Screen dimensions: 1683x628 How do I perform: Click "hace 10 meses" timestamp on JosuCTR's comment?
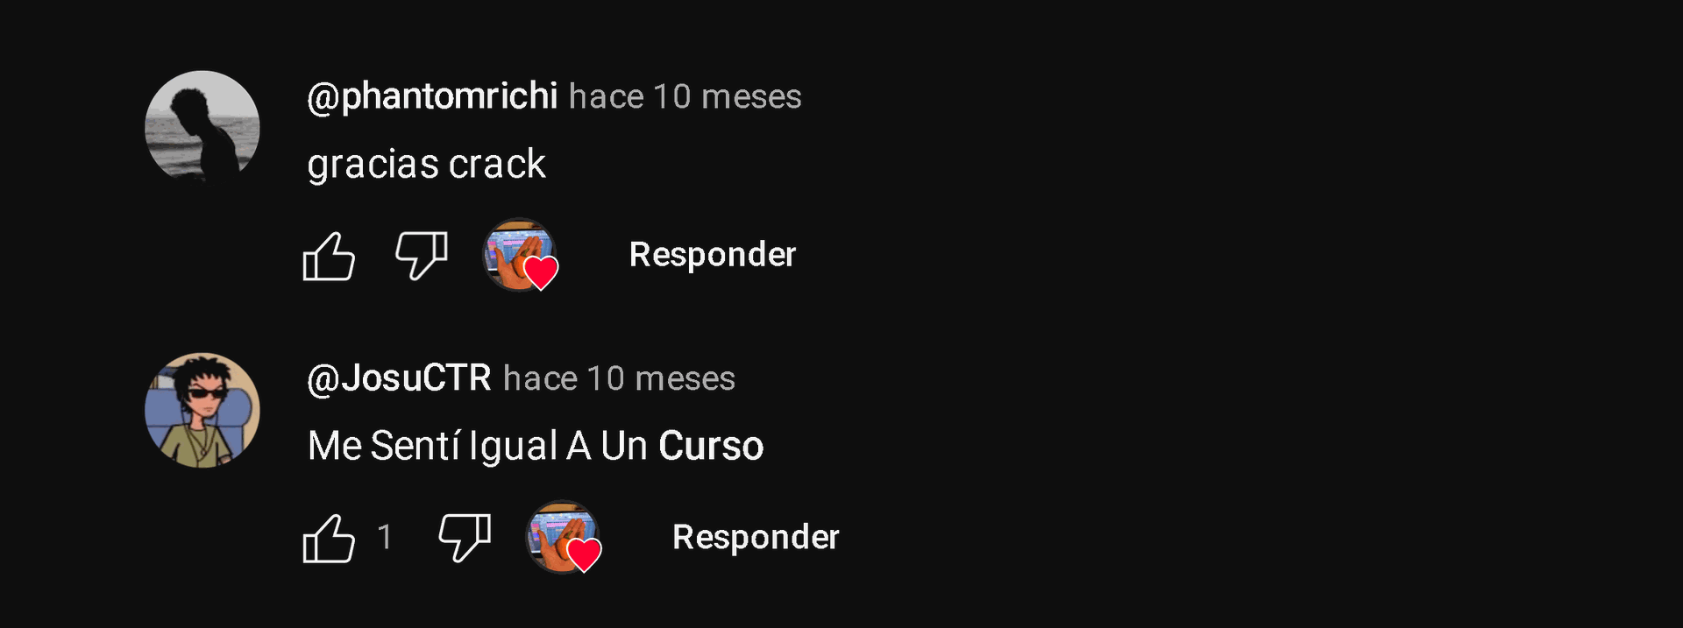coord(619,378)
